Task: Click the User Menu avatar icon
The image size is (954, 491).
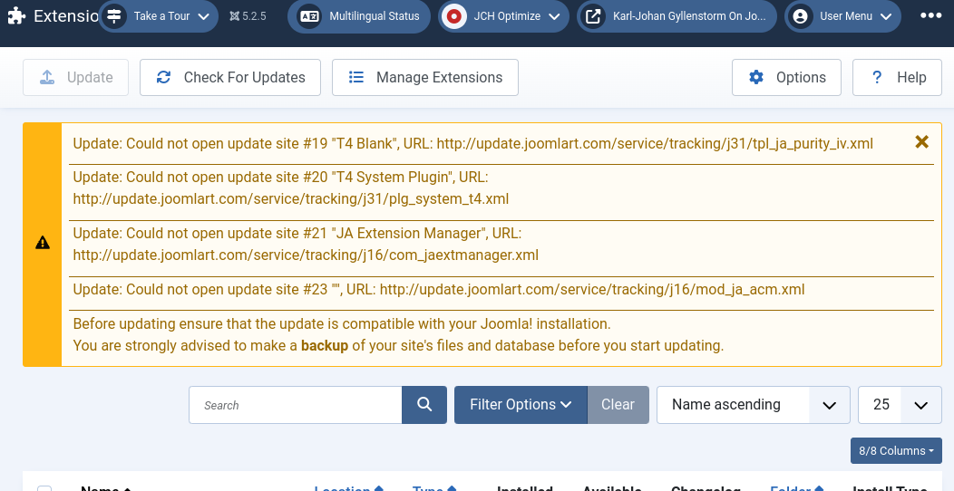Action: (799, 16)
